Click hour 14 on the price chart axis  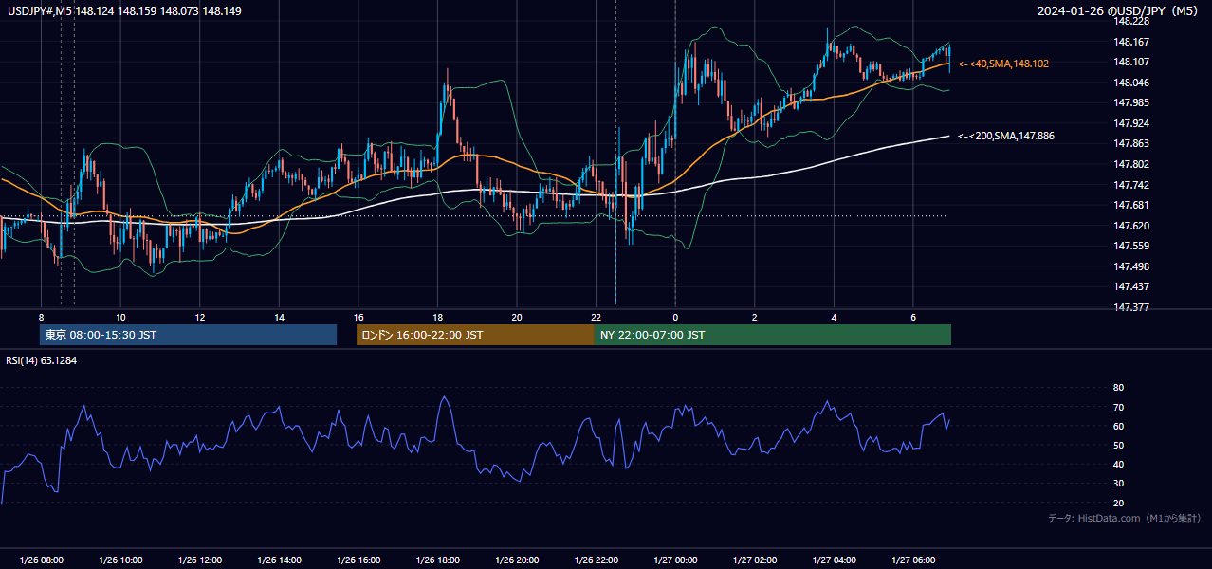point(279,317)
